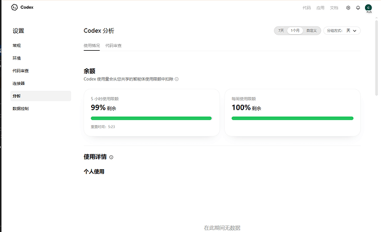Click the page vertical scrollbar
This screenshot has width=381, height=232.
[377, 58]
